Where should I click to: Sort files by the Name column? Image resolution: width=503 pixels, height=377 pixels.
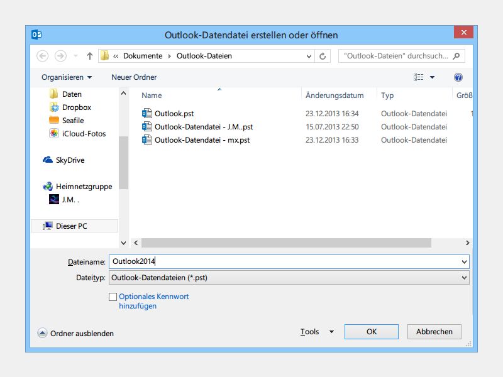pos(152,96)
